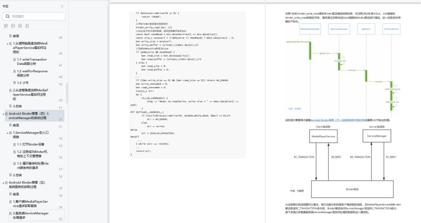Screen dimensions: 421x223
Task: Open bookmark 2.总结 on page 58
Action: (x=17, y=175)
